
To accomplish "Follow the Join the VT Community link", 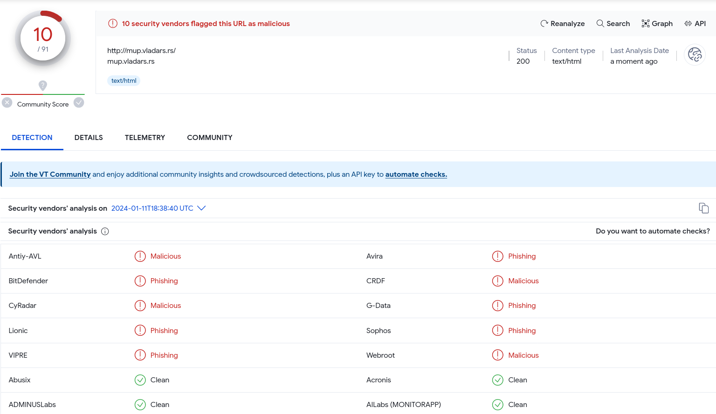I will (x=50, y=174).
